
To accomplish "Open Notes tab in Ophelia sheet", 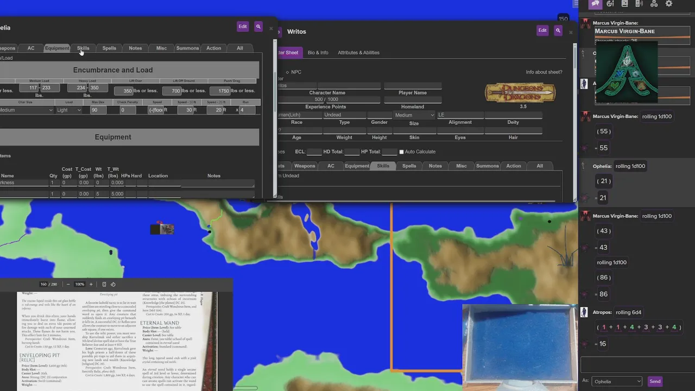I will pos(135,48).
